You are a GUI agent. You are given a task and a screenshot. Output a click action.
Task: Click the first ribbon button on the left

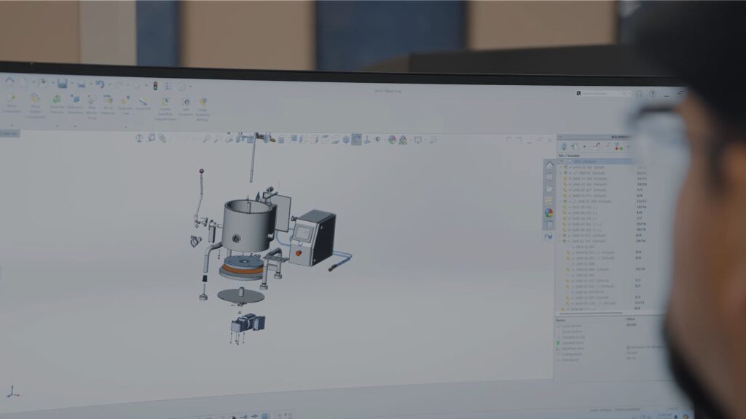[11, 103]
